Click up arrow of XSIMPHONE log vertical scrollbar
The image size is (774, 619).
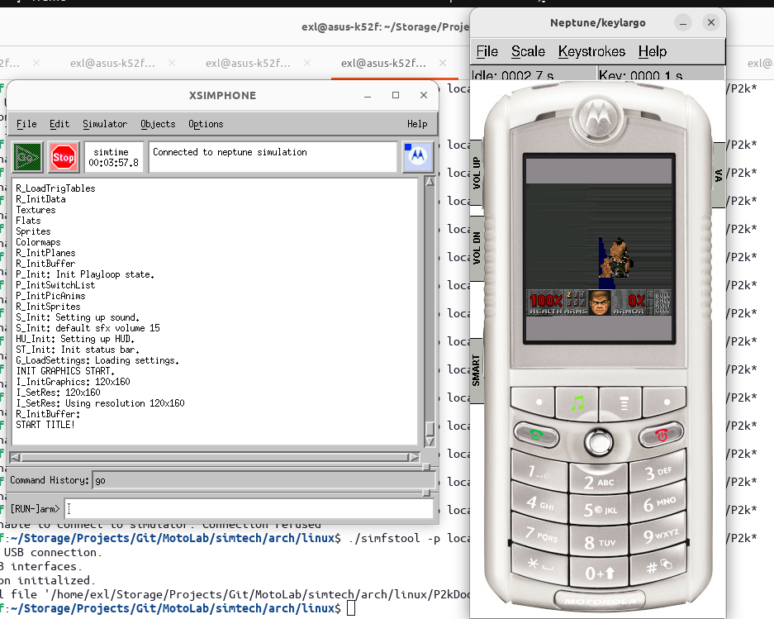tap(430, 181)
